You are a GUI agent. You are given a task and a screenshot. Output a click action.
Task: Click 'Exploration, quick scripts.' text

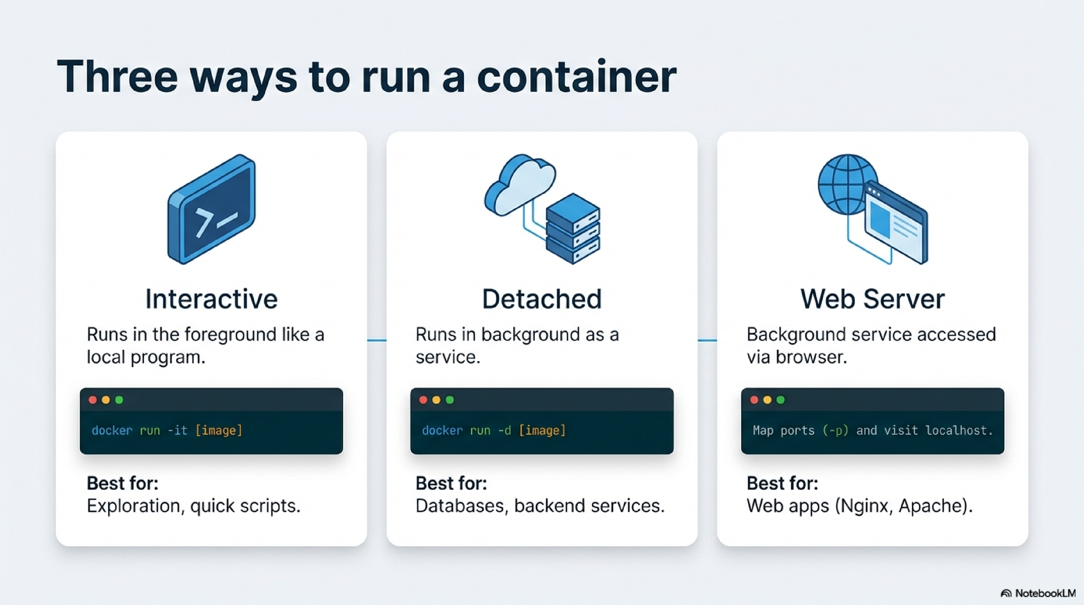193,506
